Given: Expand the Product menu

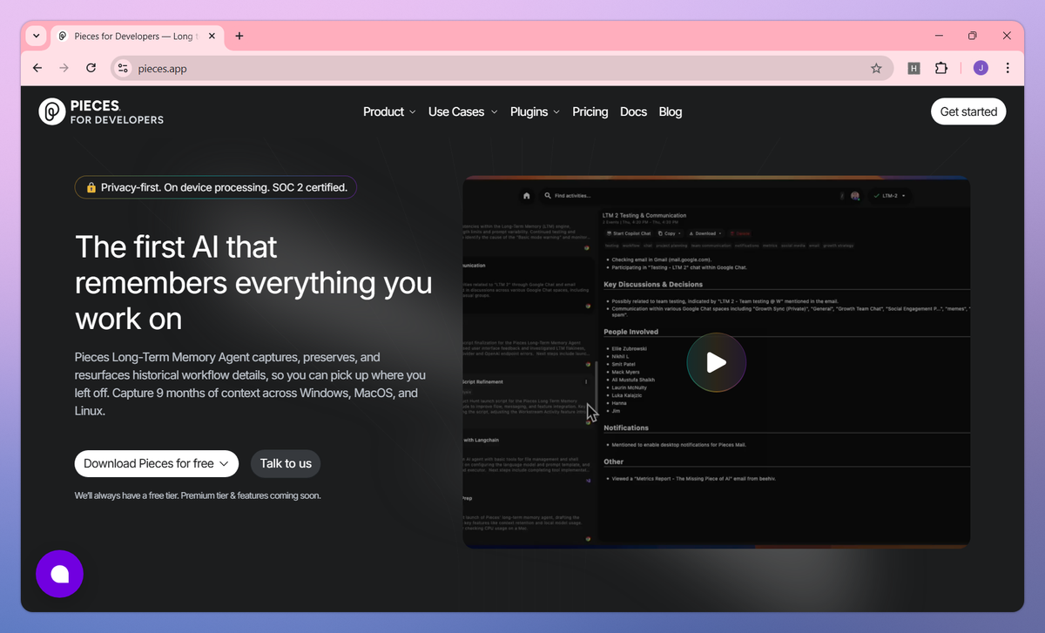Looking at the screenshot, I should (x=389, y=111).
